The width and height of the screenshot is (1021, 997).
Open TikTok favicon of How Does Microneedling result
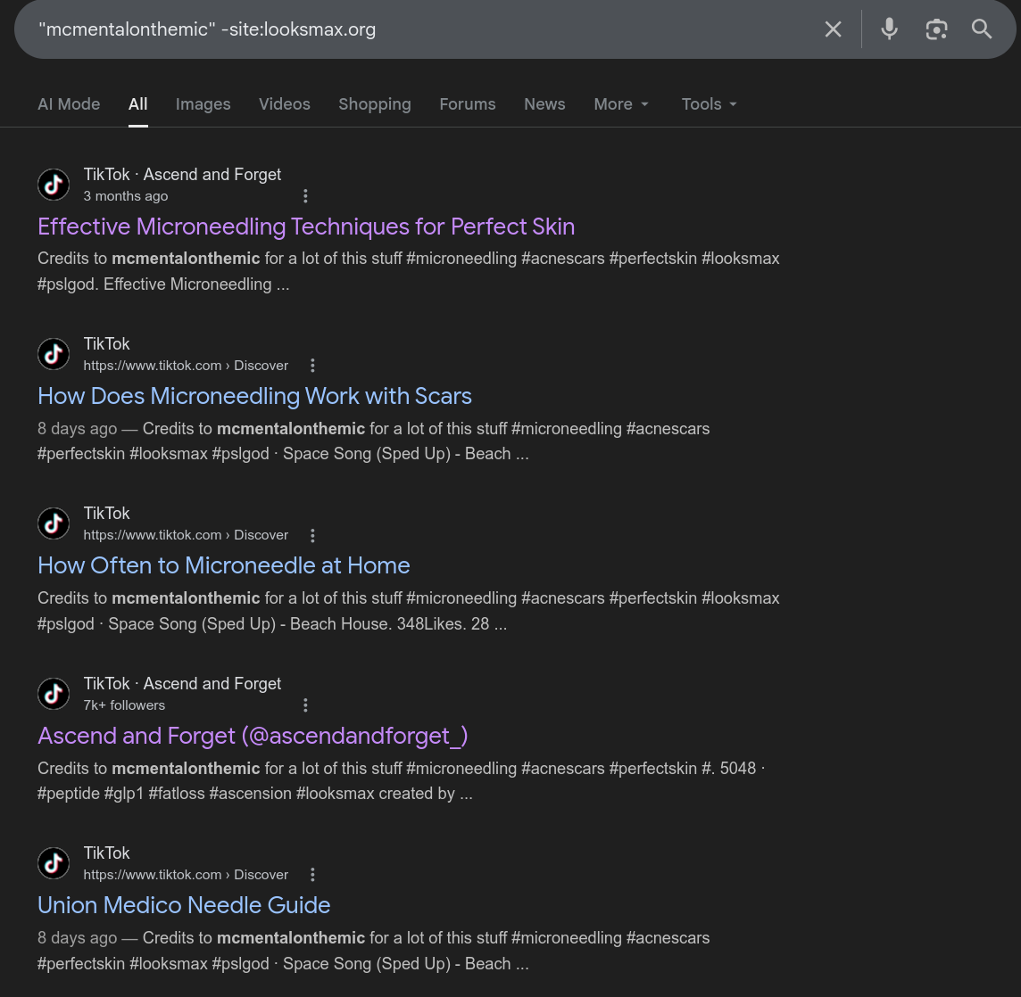tap(54, 354)
